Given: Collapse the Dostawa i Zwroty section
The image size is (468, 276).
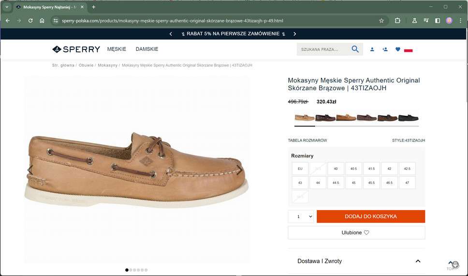Looking at the screenshot, I should 418,261.
